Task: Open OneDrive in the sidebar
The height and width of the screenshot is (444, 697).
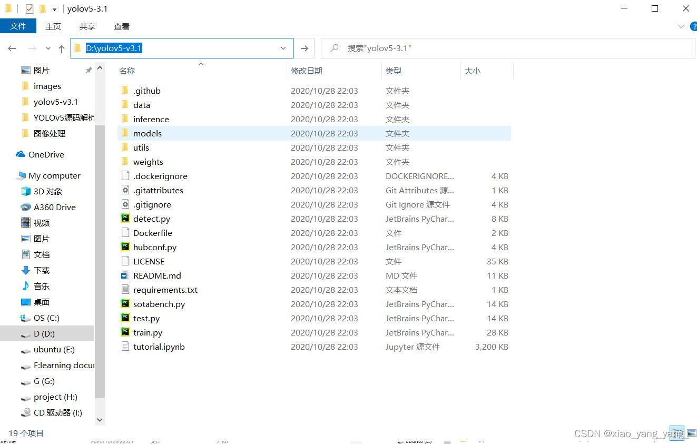Action: click(40, 154)
